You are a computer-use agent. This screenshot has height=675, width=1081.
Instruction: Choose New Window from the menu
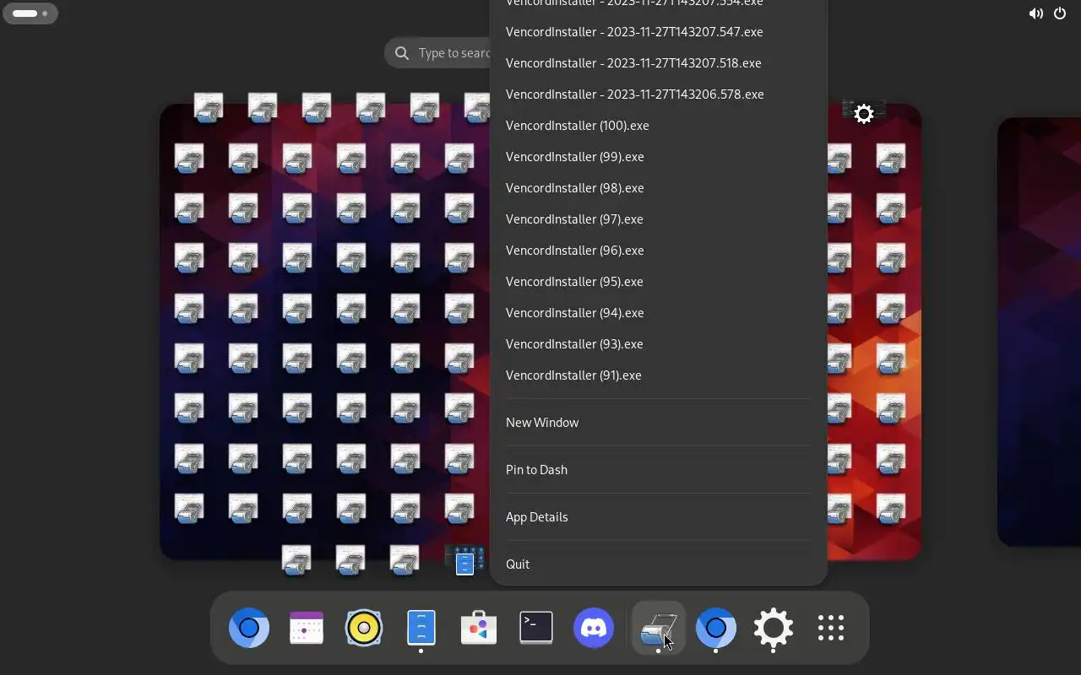click(659, 423)
